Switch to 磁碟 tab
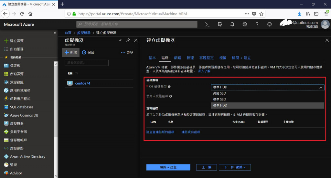Screen dimensions: 331x178 pyautogui.click(x=165, y=58)
